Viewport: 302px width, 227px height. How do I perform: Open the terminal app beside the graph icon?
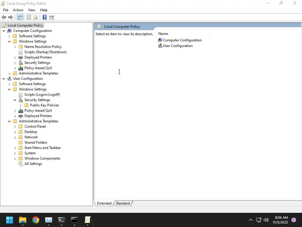[61, 220]
